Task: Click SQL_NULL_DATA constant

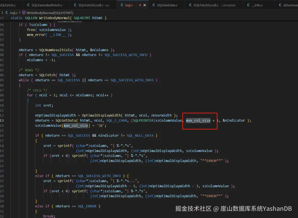Action: [140, 136]
